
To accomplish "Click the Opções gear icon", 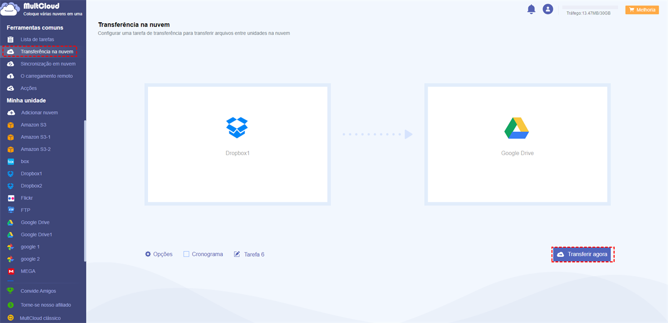I will click(x=148, y=254).
